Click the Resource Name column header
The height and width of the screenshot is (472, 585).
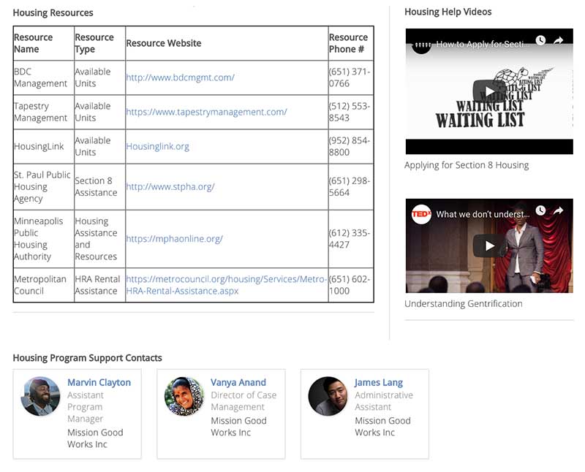point(44,43)
